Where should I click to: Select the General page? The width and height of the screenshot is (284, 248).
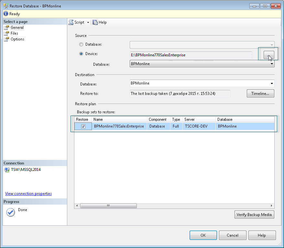tap(17, 28)
